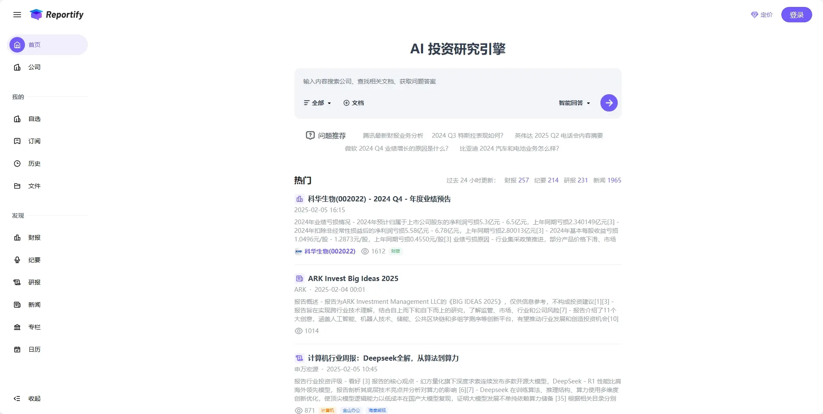This screenshot has height=414, width=823.
Task: Open the 首页 home icon in sidebar
Action: point(17,44)
